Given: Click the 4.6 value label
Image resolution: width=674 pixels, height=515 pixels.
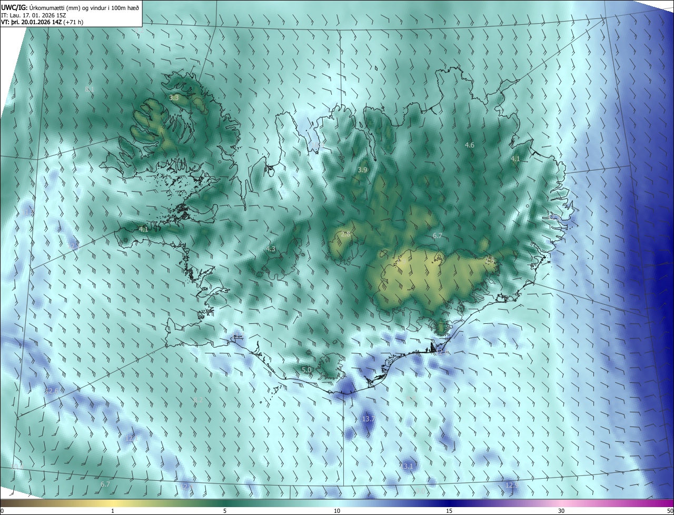Looking at the screenshot, I should (x=470, y=145).
